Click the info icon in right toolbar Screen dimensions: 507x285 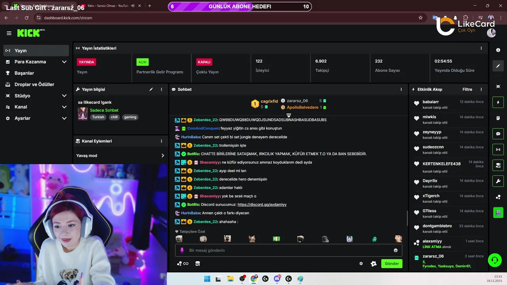pos(498,50)
